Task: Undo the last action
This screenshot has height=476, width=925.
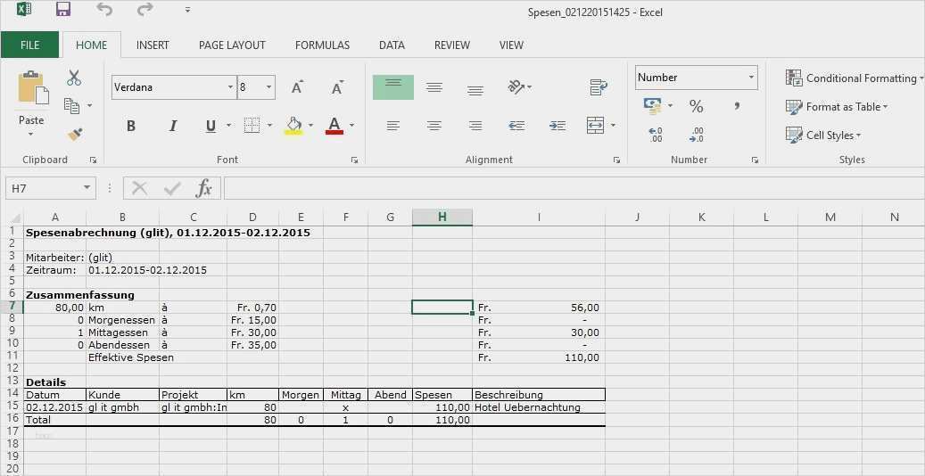Action: coord(104,10)
